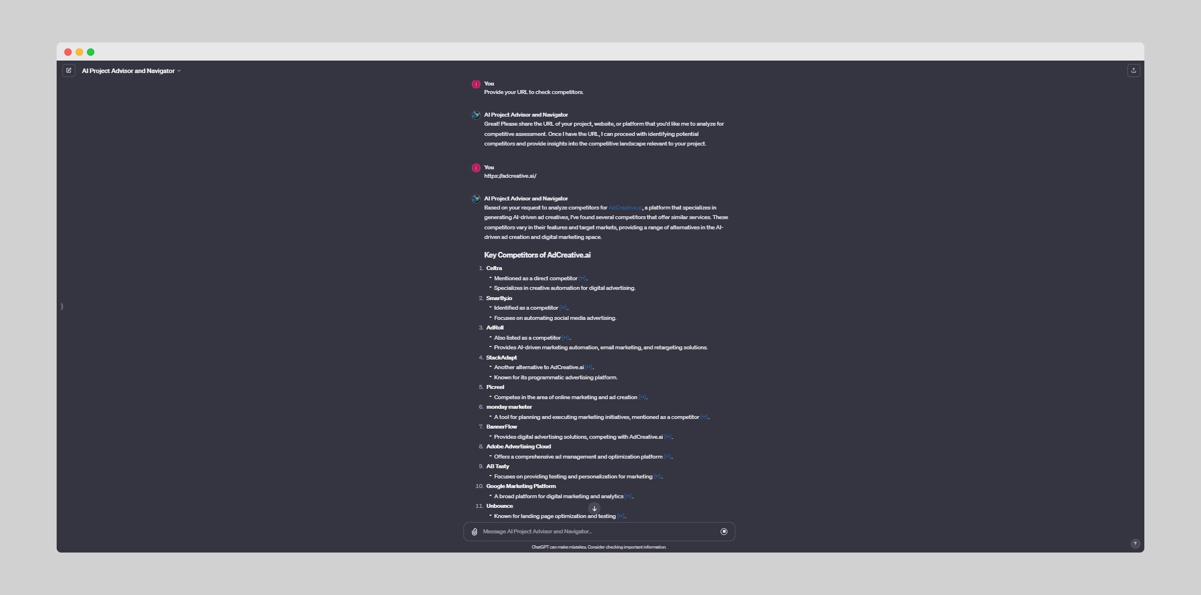
Task: Open citation link after AdRoll listed competitor
Action: 565,338
